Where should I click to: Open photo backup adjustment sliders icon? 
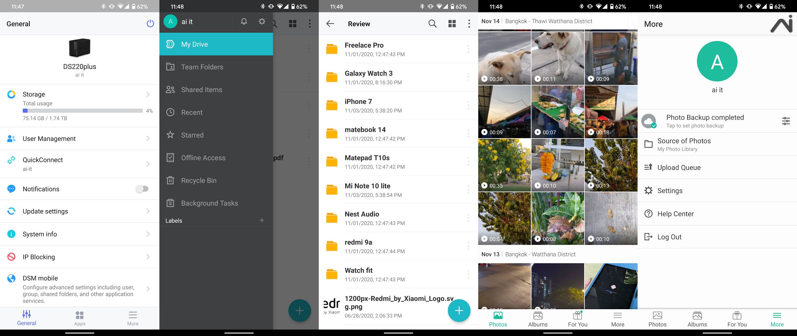pyautogui.click(x=786, y=121)
